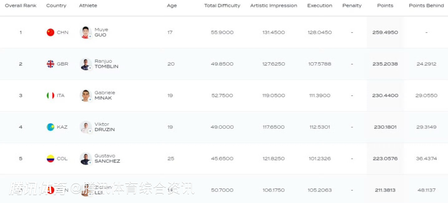Open Gustavo Sanchez's avatar photo

pos(85,159)
